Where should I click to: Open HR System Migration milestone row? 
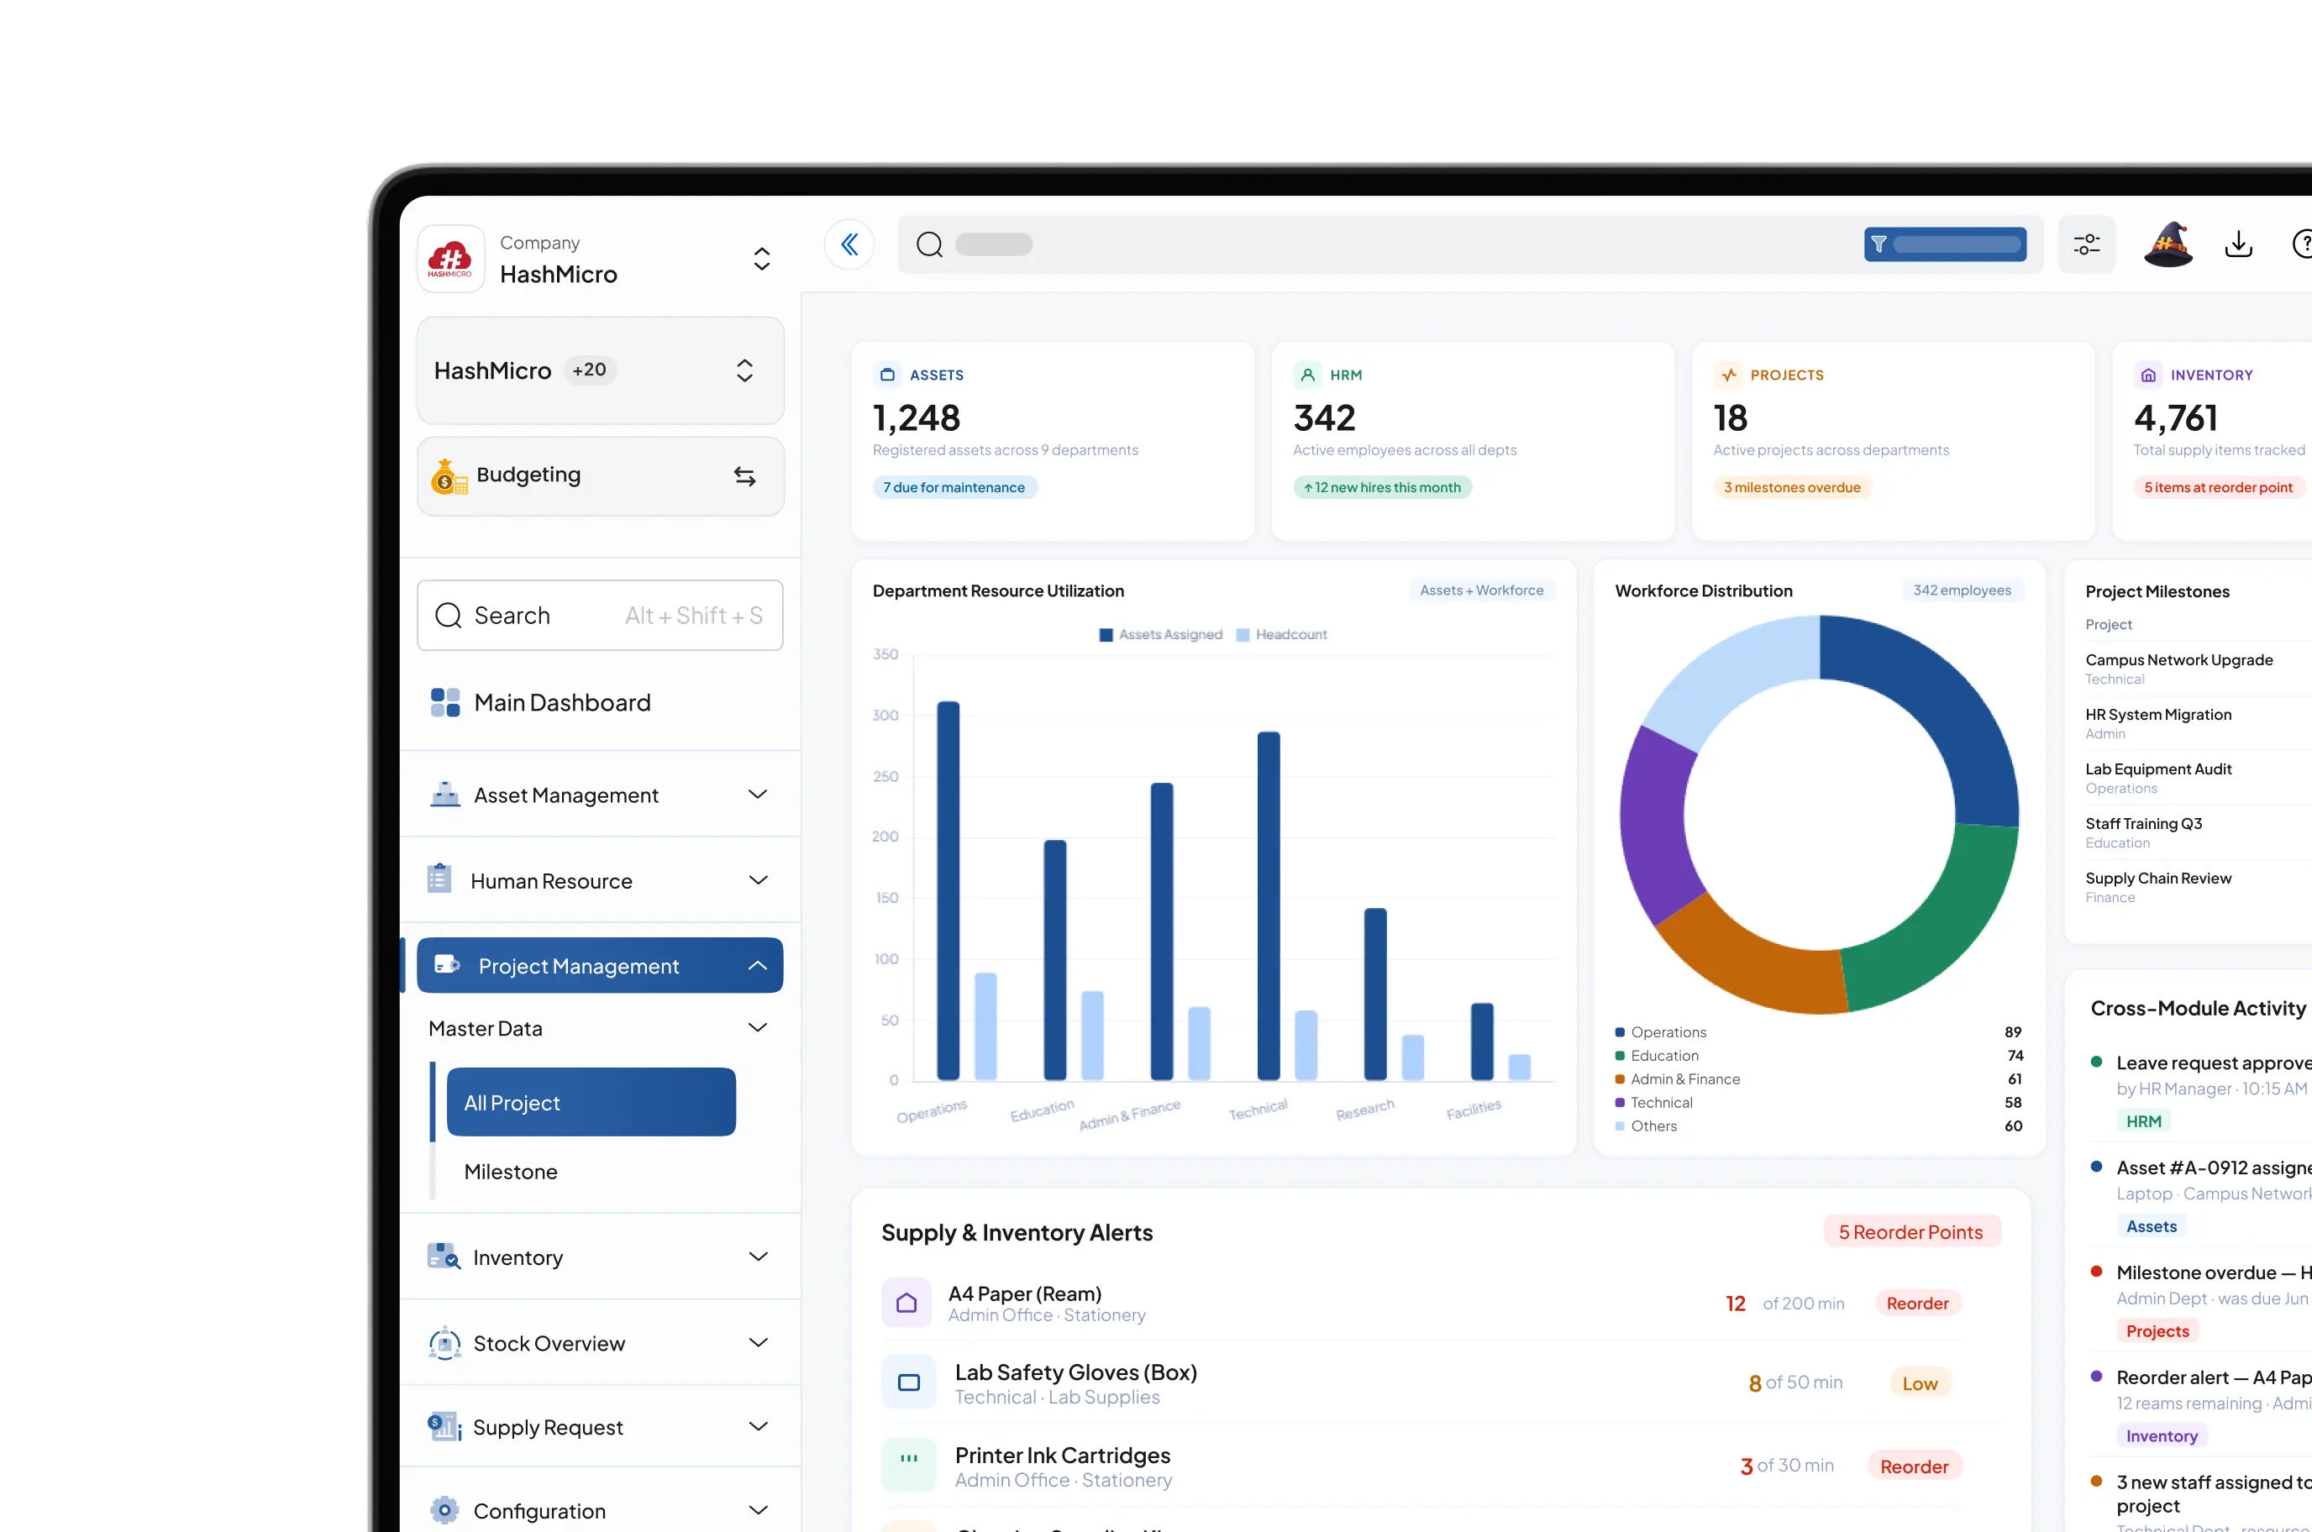2198,723
